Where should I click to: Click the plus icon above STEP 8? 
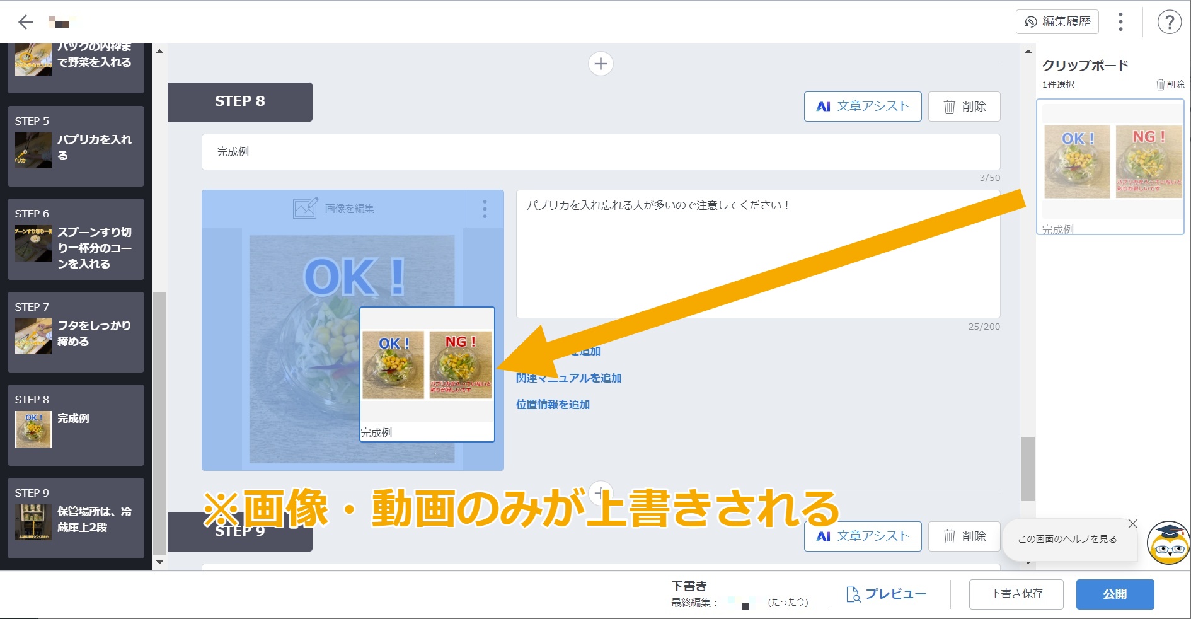tap(600, 64)
